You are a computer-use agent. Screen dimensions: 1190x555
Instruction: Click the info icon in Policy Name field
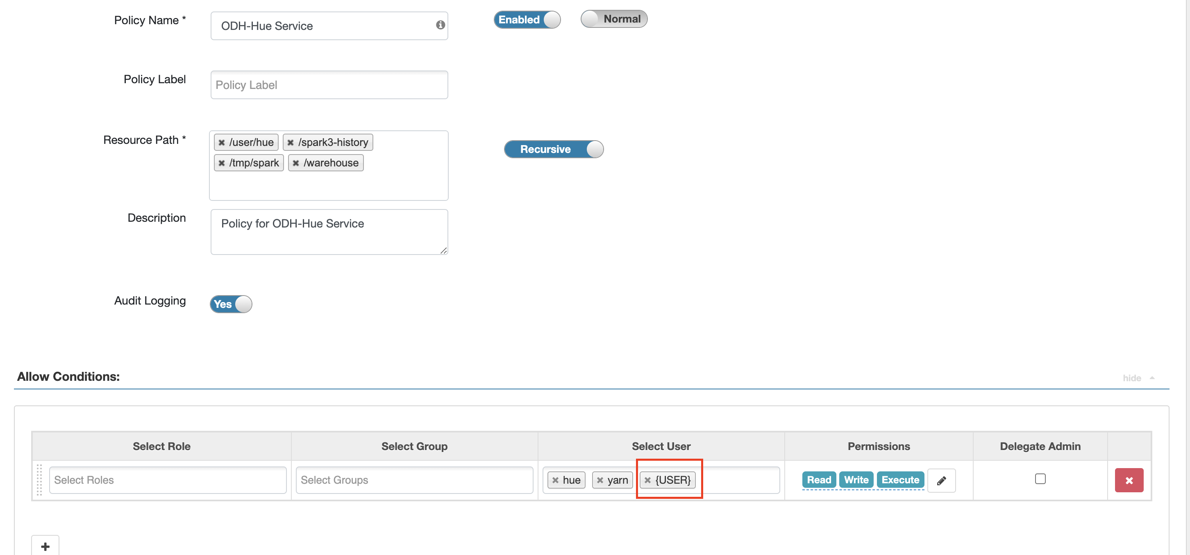click(440, 25)
